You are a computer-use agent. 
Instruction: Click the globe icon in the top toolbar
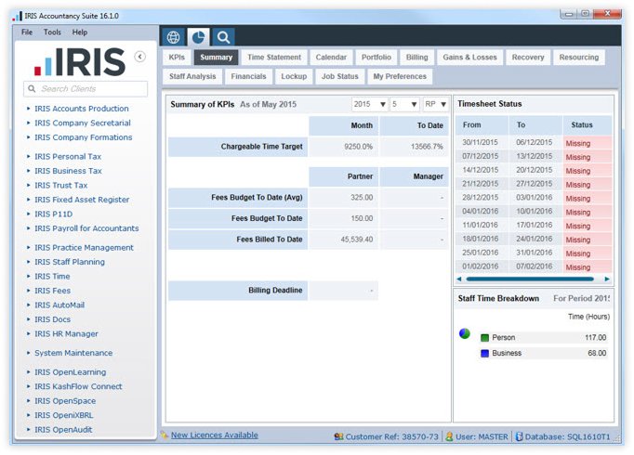[x=174, y=37]
